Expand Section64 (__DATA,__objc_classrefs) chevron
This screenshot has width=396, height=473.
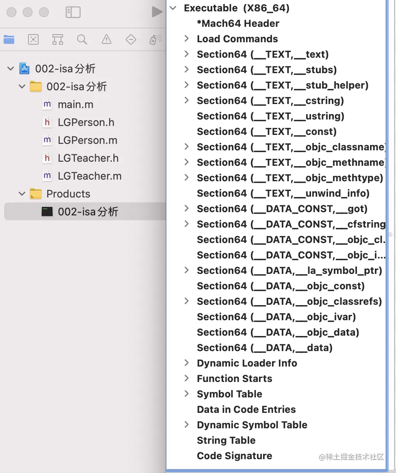187,301
